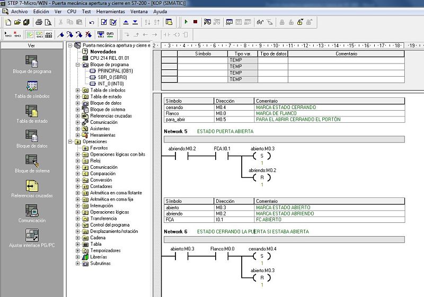Open Bloque de programa in the Ver bar

click(x=32, y=65)
